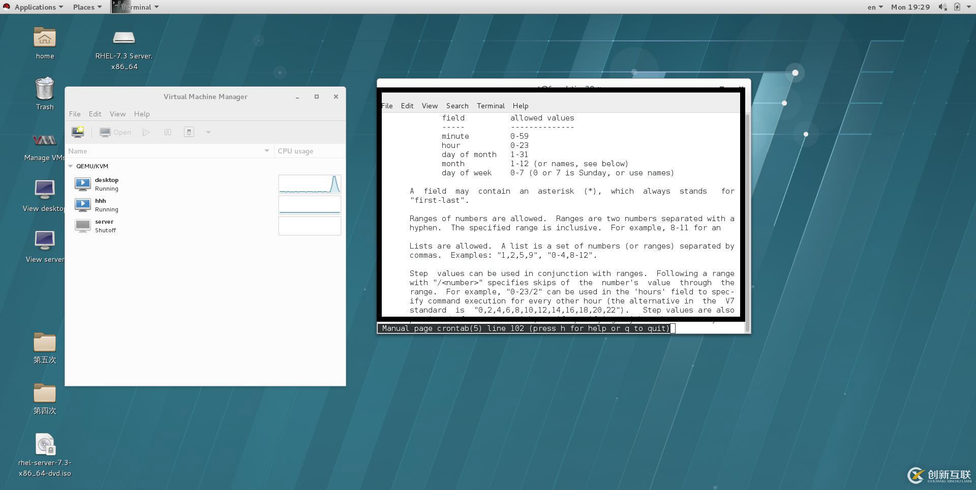The image size is (976, 490).
Task: Click the volume icon in top panel
Action: click(942, 7)
